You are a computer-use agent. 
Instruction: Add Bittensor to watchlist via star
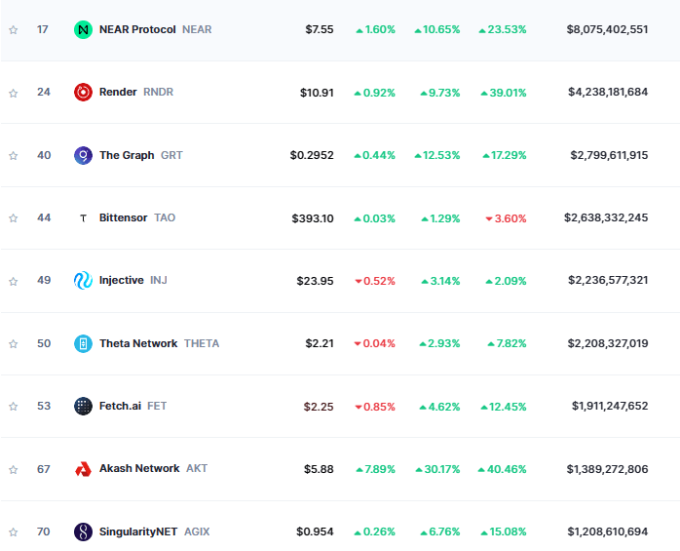coord(13,218)
